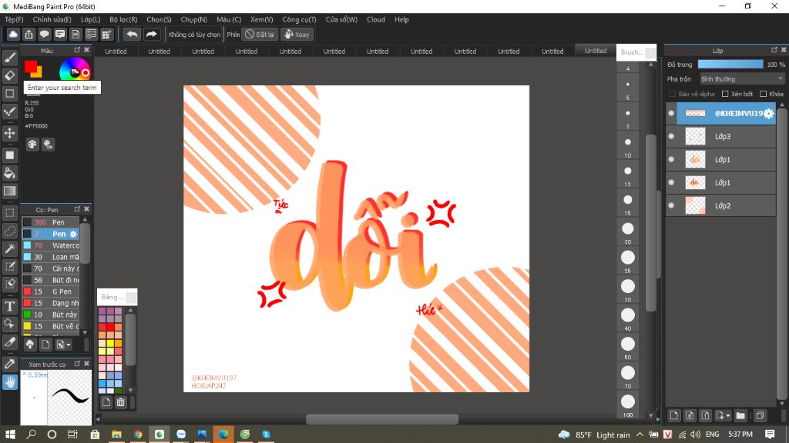Toggle the Khóa checkbox

tap(764, 94)
